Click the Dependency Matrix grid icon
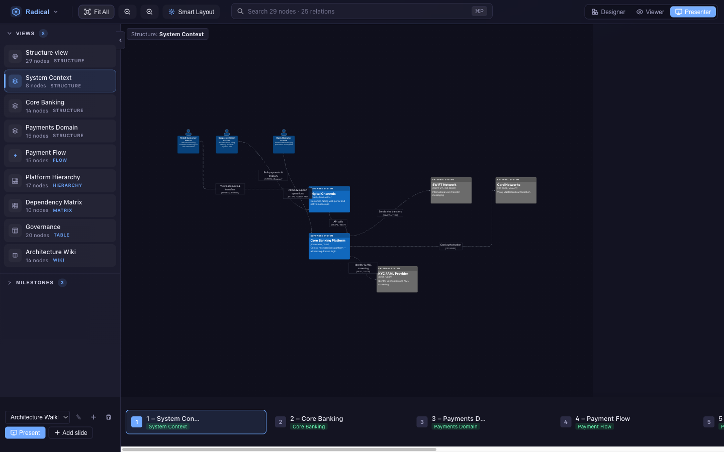Screen dimensions: 724x452 [x=15, y=206]
